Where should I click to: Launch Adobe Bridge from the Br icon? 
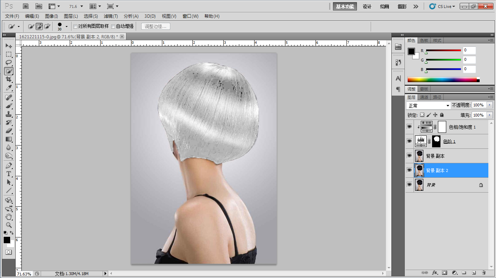25,6
